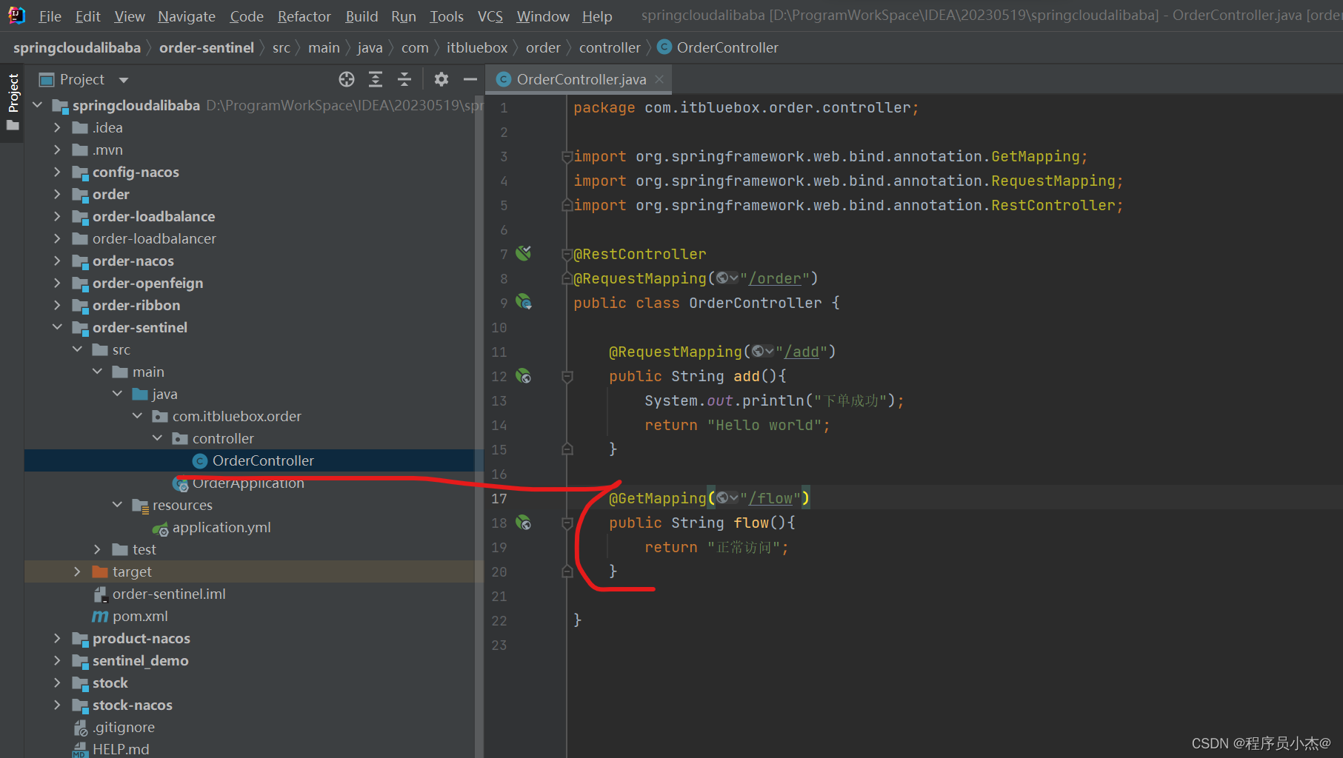Open the Navigate menu
Image resolution: width=1343 pixels, height=758 pixels.
[187, 16]
